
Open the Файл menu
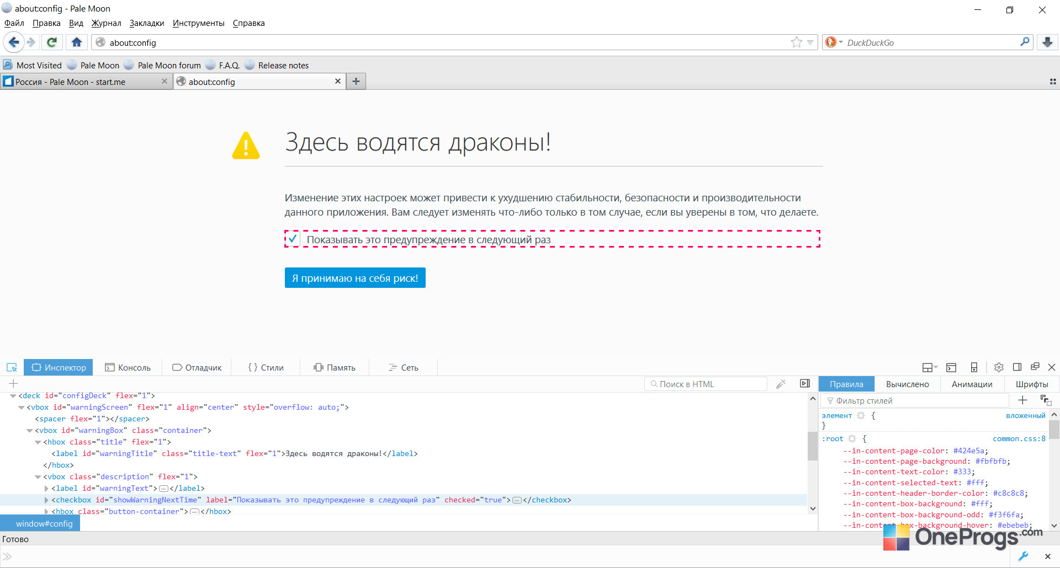14,23
